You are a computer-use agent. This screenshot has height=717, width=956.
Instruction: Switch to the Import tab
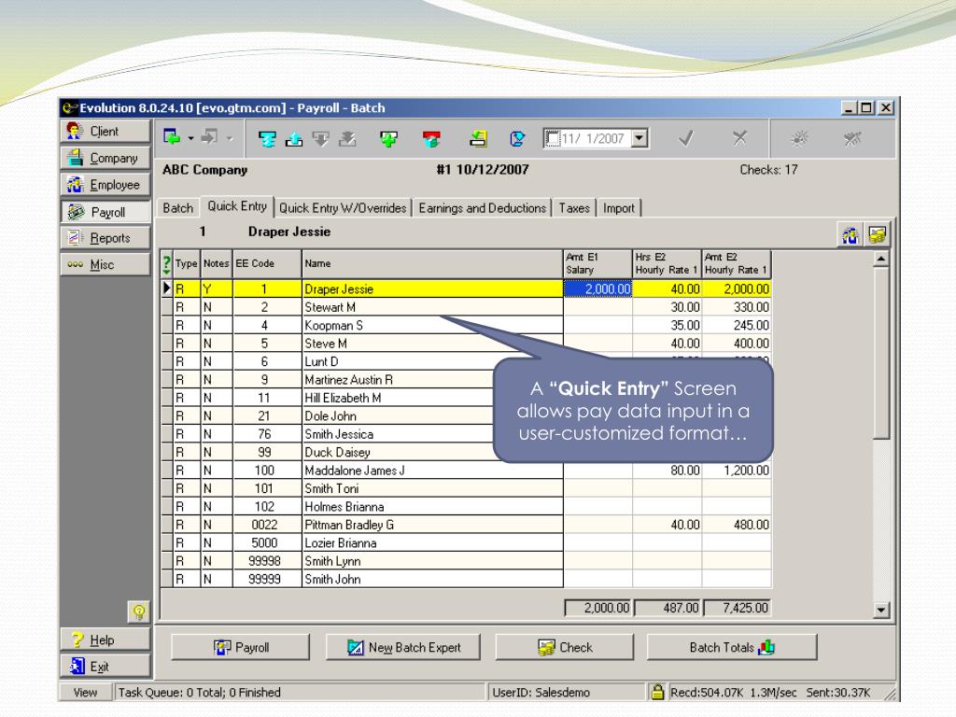pyautogui.click(x=619, y=208)
